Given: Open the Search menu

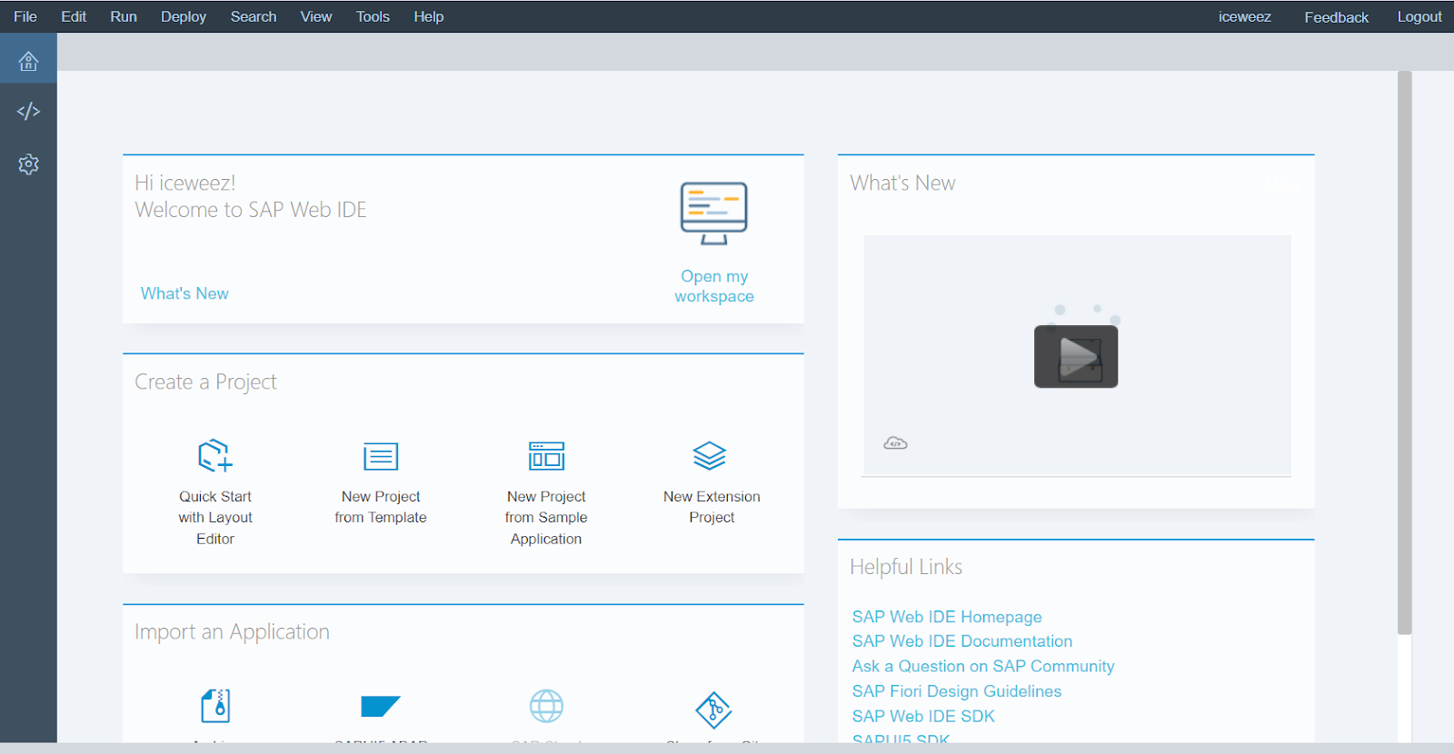Looking at the screenshot, I should pos(254,16).
